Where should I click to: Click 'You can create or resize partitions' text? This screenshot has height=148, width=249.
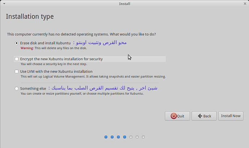[82, 93]
